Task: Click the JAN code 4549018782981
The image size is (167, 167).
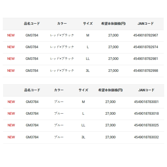Action: click(x=146, y=59)
